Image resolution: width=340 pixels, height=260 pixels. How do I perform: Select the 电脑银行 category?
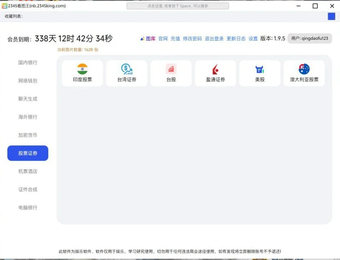28,207
